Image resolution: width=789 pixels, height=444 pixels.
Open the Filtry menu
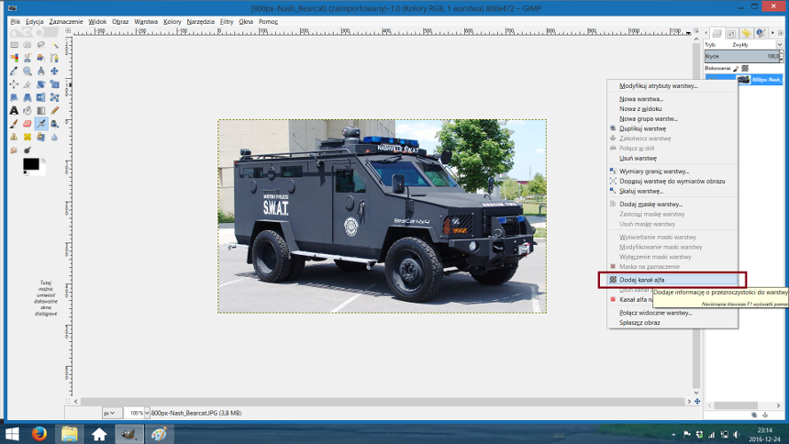pyautogui.click(x=226, y=21)
